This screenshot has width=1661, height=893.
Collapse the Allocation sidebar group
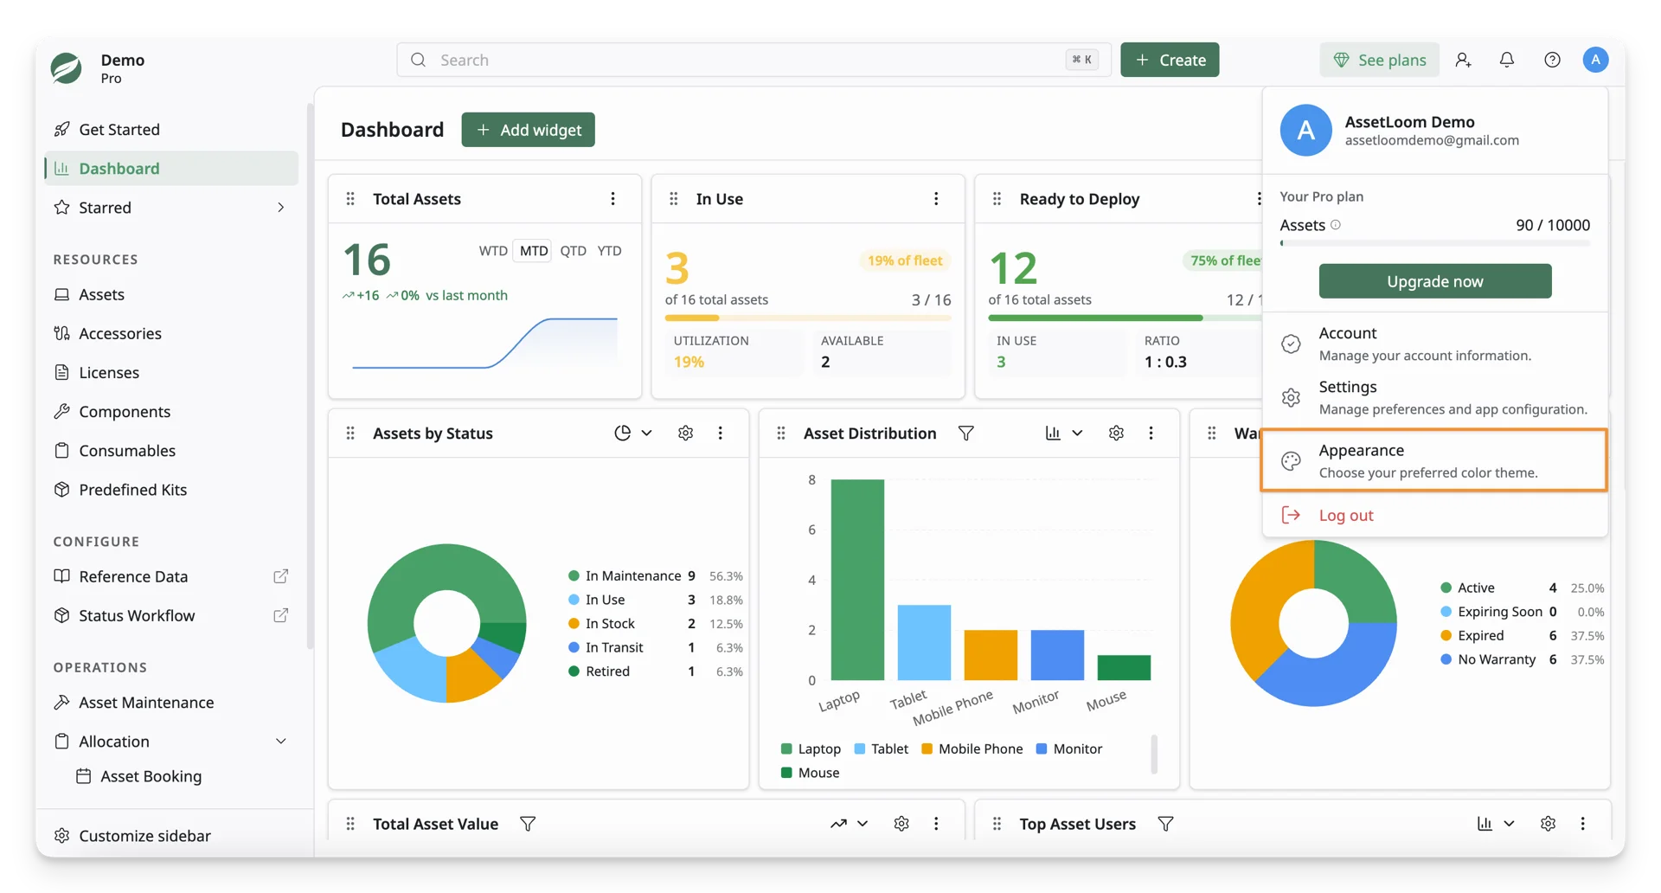click(x=280, y=742)
